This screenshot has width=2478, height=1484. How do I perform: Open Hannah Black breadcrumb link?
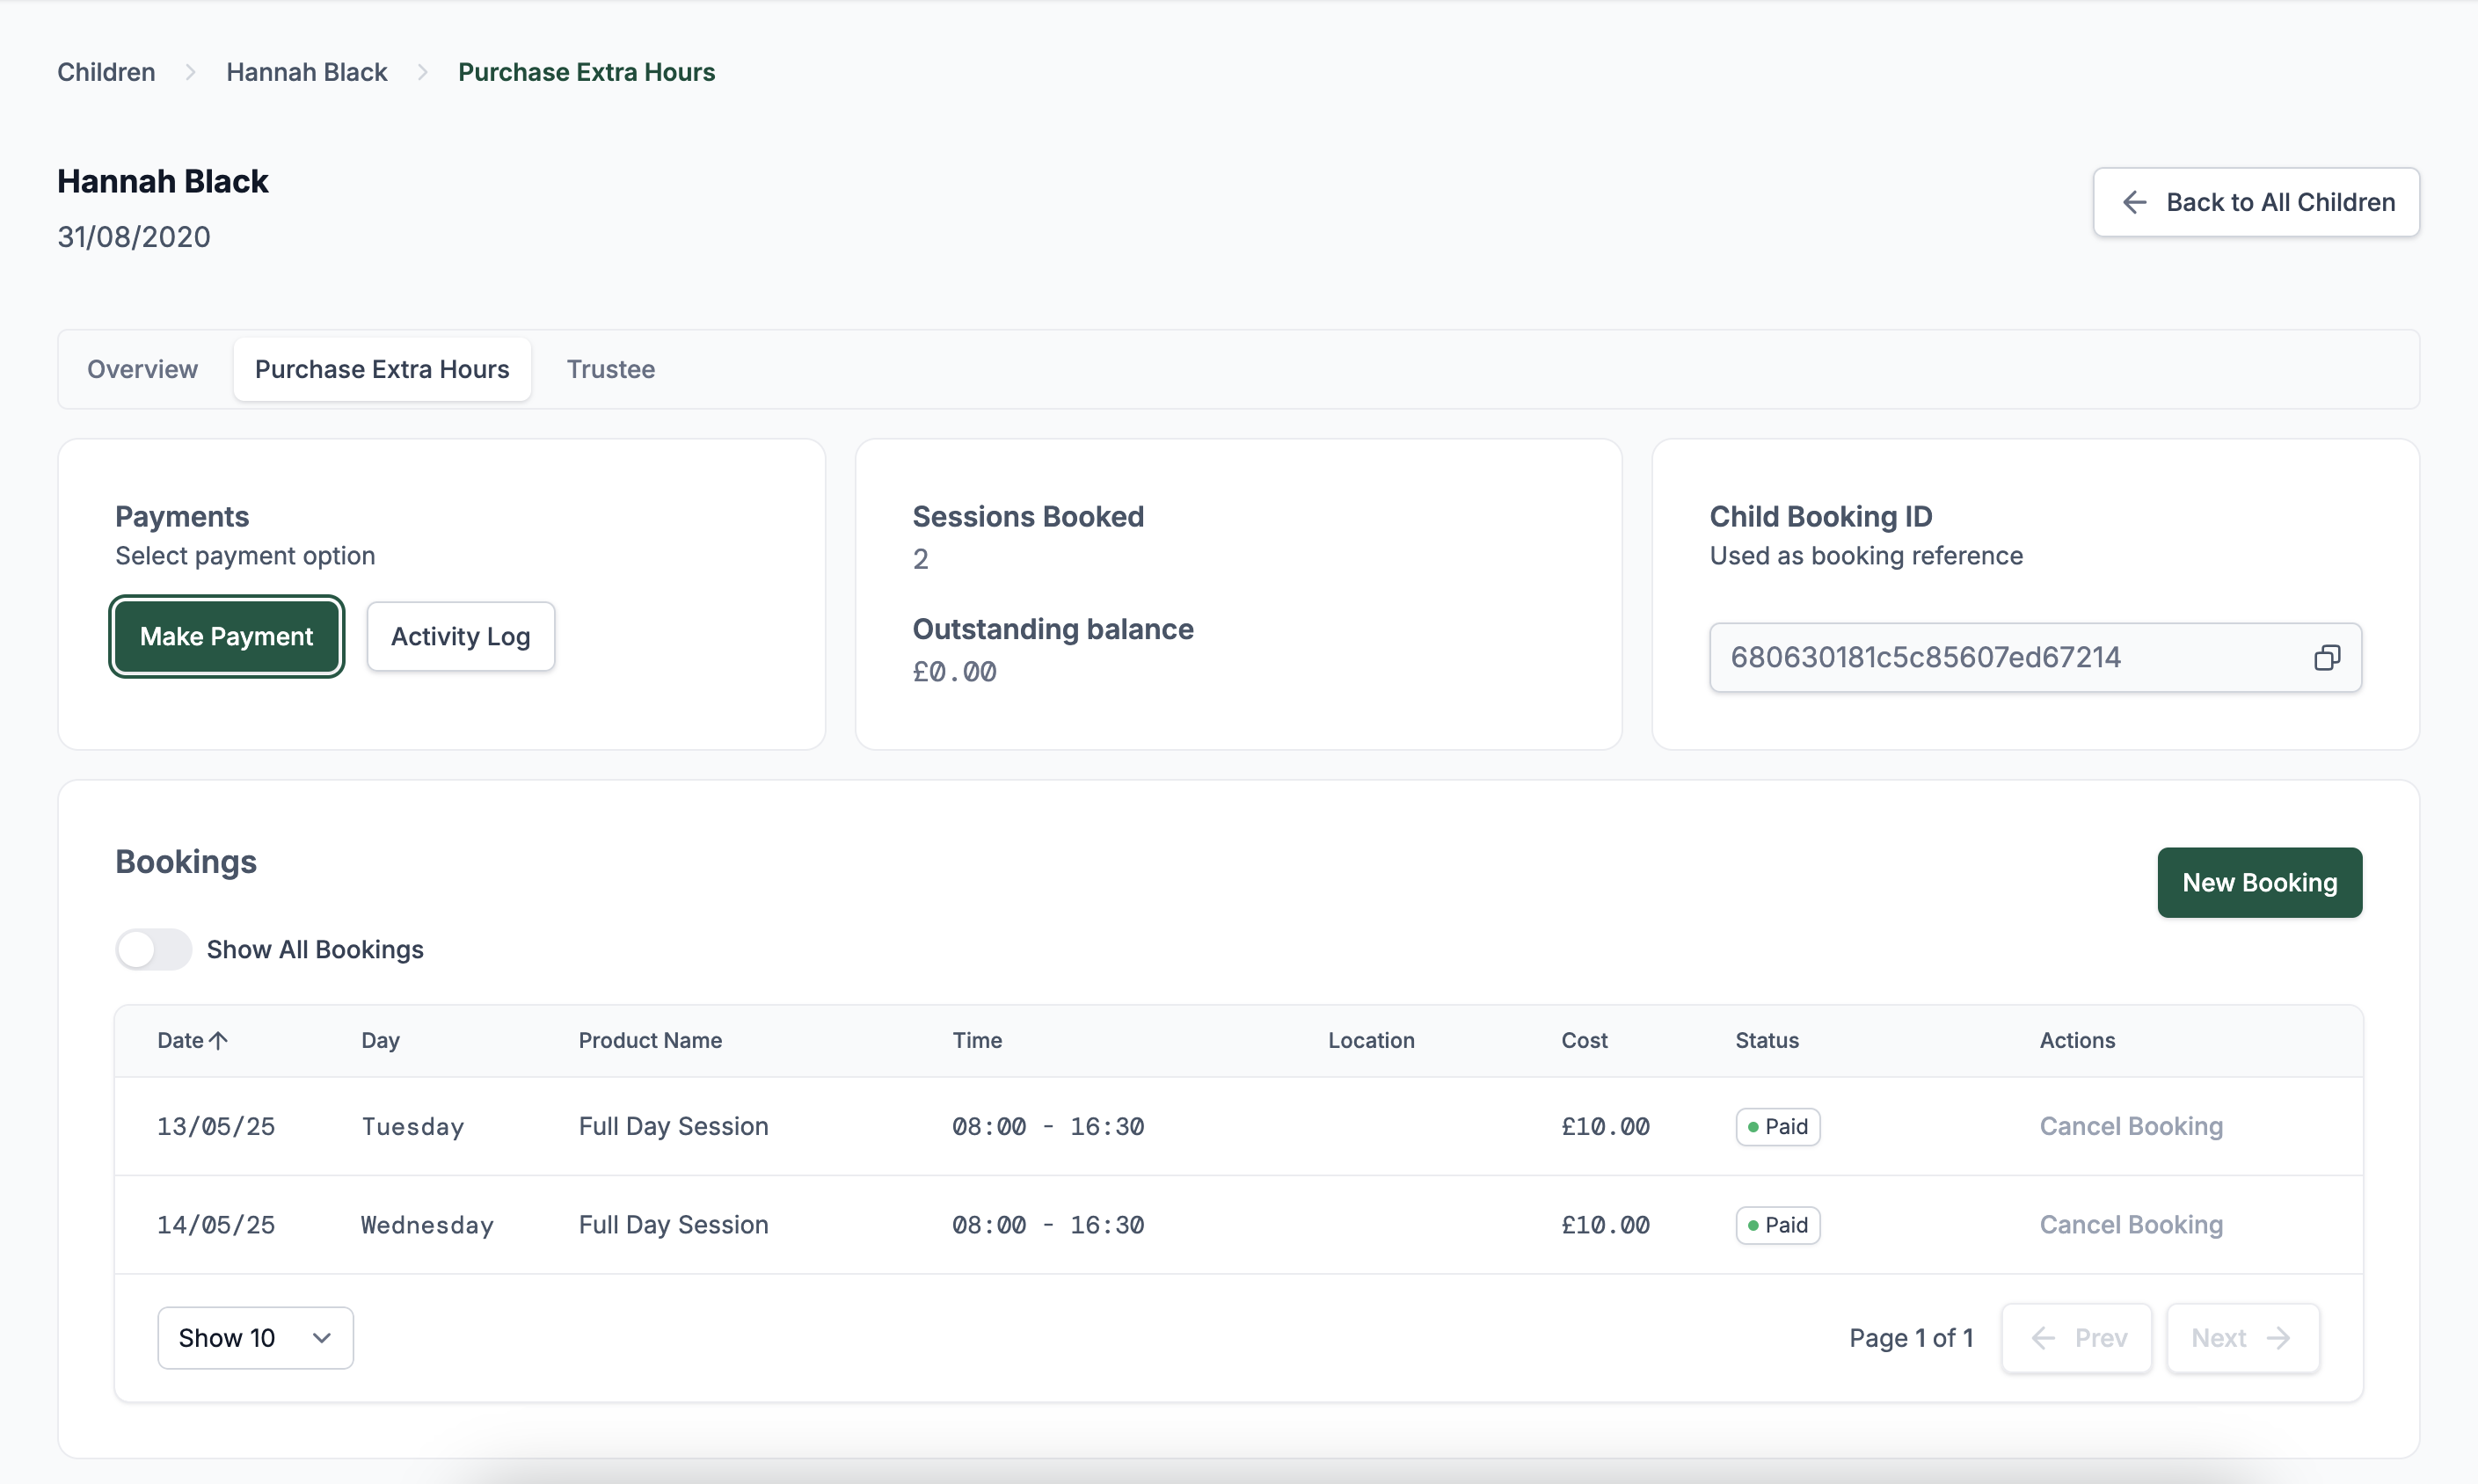click(306, 72)
